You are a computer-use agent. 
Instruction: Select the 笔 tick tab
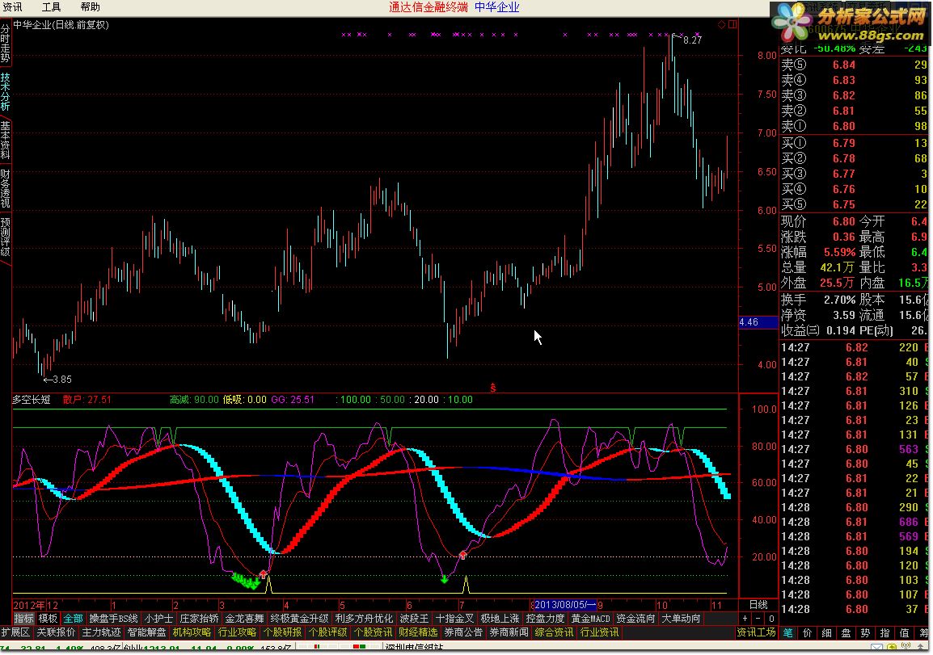coord(788,633)
